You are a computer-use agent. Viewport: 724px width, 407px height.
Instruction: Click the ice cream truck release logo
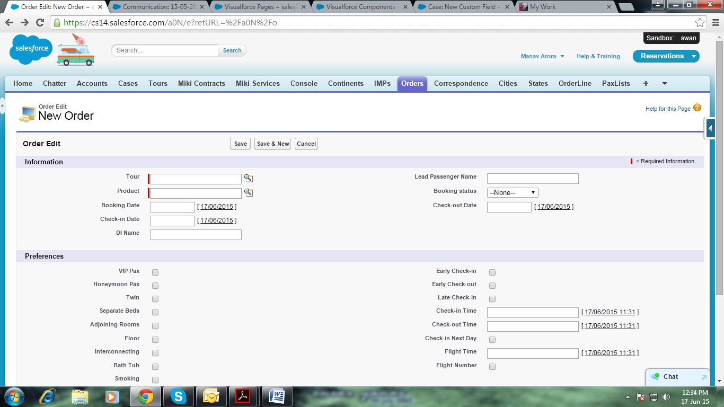click(x=76, y=51)
